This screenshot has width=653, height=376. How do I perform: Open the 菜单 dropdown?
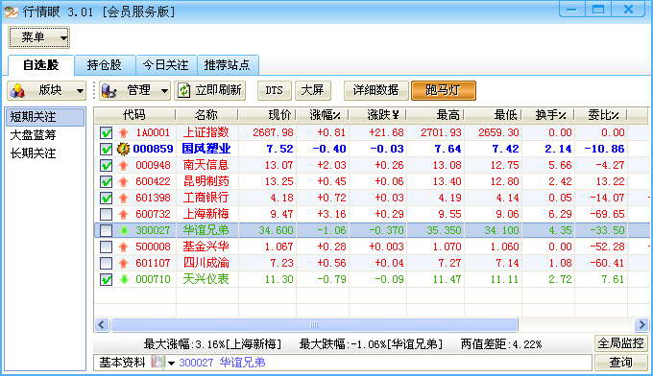click(39, 37)
